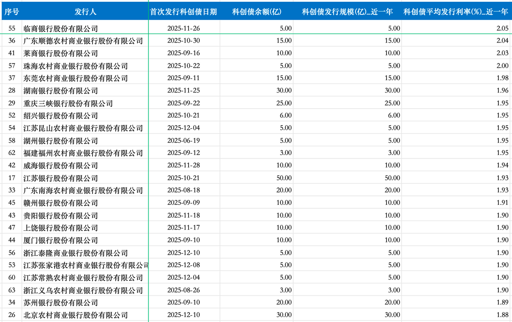Click the 序号 column header

coord(11,12)
